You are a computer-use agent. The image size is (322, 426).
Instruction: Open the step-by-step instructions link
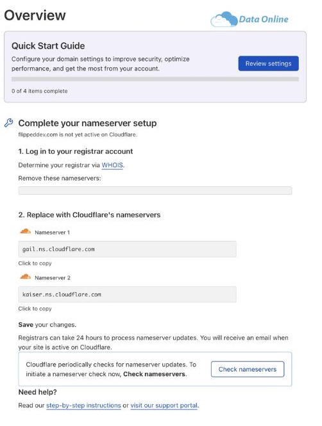pyautogui.click(x=83, y=406)
